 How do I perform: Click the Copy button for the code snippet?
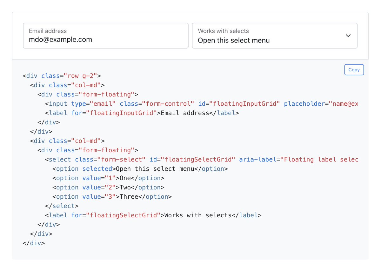(354, 69)
